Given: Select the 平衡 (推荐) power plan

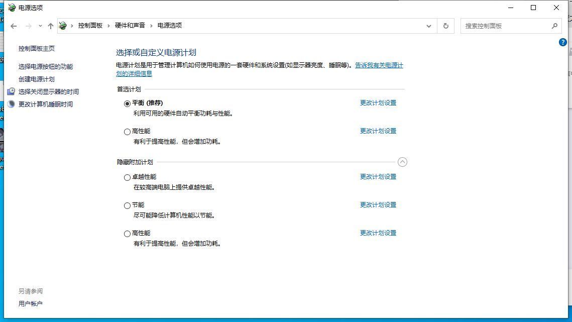Looking at the screenshot, I should pos(128,103).
